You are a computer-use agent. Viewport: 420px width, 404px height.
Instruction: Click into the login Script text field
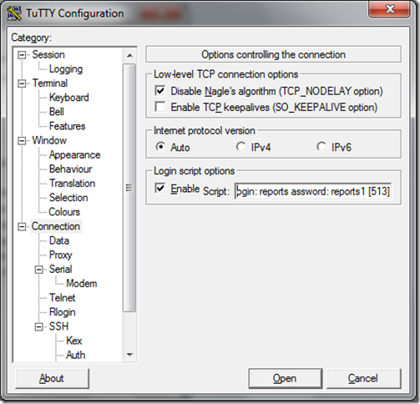click(x=313, y=191)
